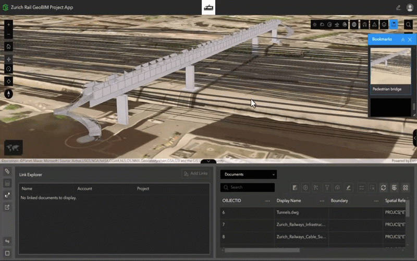Expand the right side panel handle
The height and width of the screenshot is (261, 417).
(415, 138)
